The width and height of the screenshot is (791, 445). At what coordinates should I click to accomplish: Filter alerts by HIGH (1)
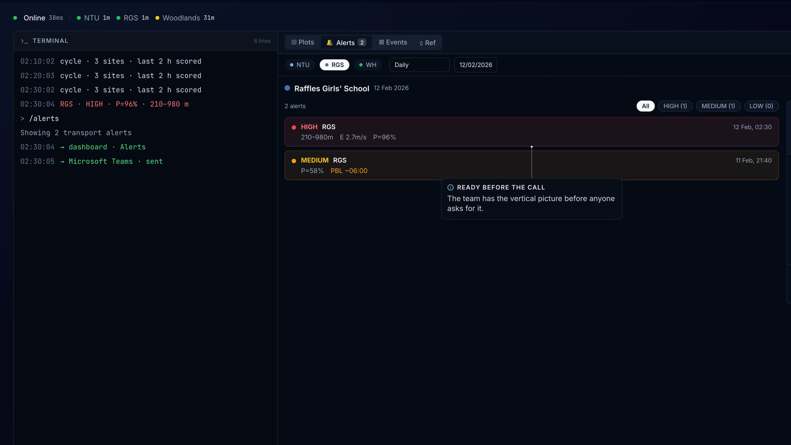click(x=675, y=106)
